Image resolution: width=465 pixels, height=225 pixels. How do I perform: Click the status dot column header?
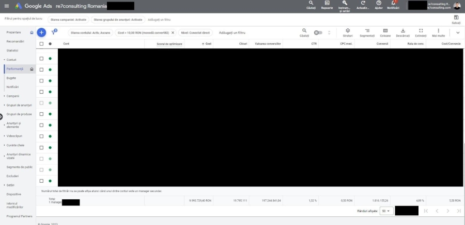(x=50, y=44)
